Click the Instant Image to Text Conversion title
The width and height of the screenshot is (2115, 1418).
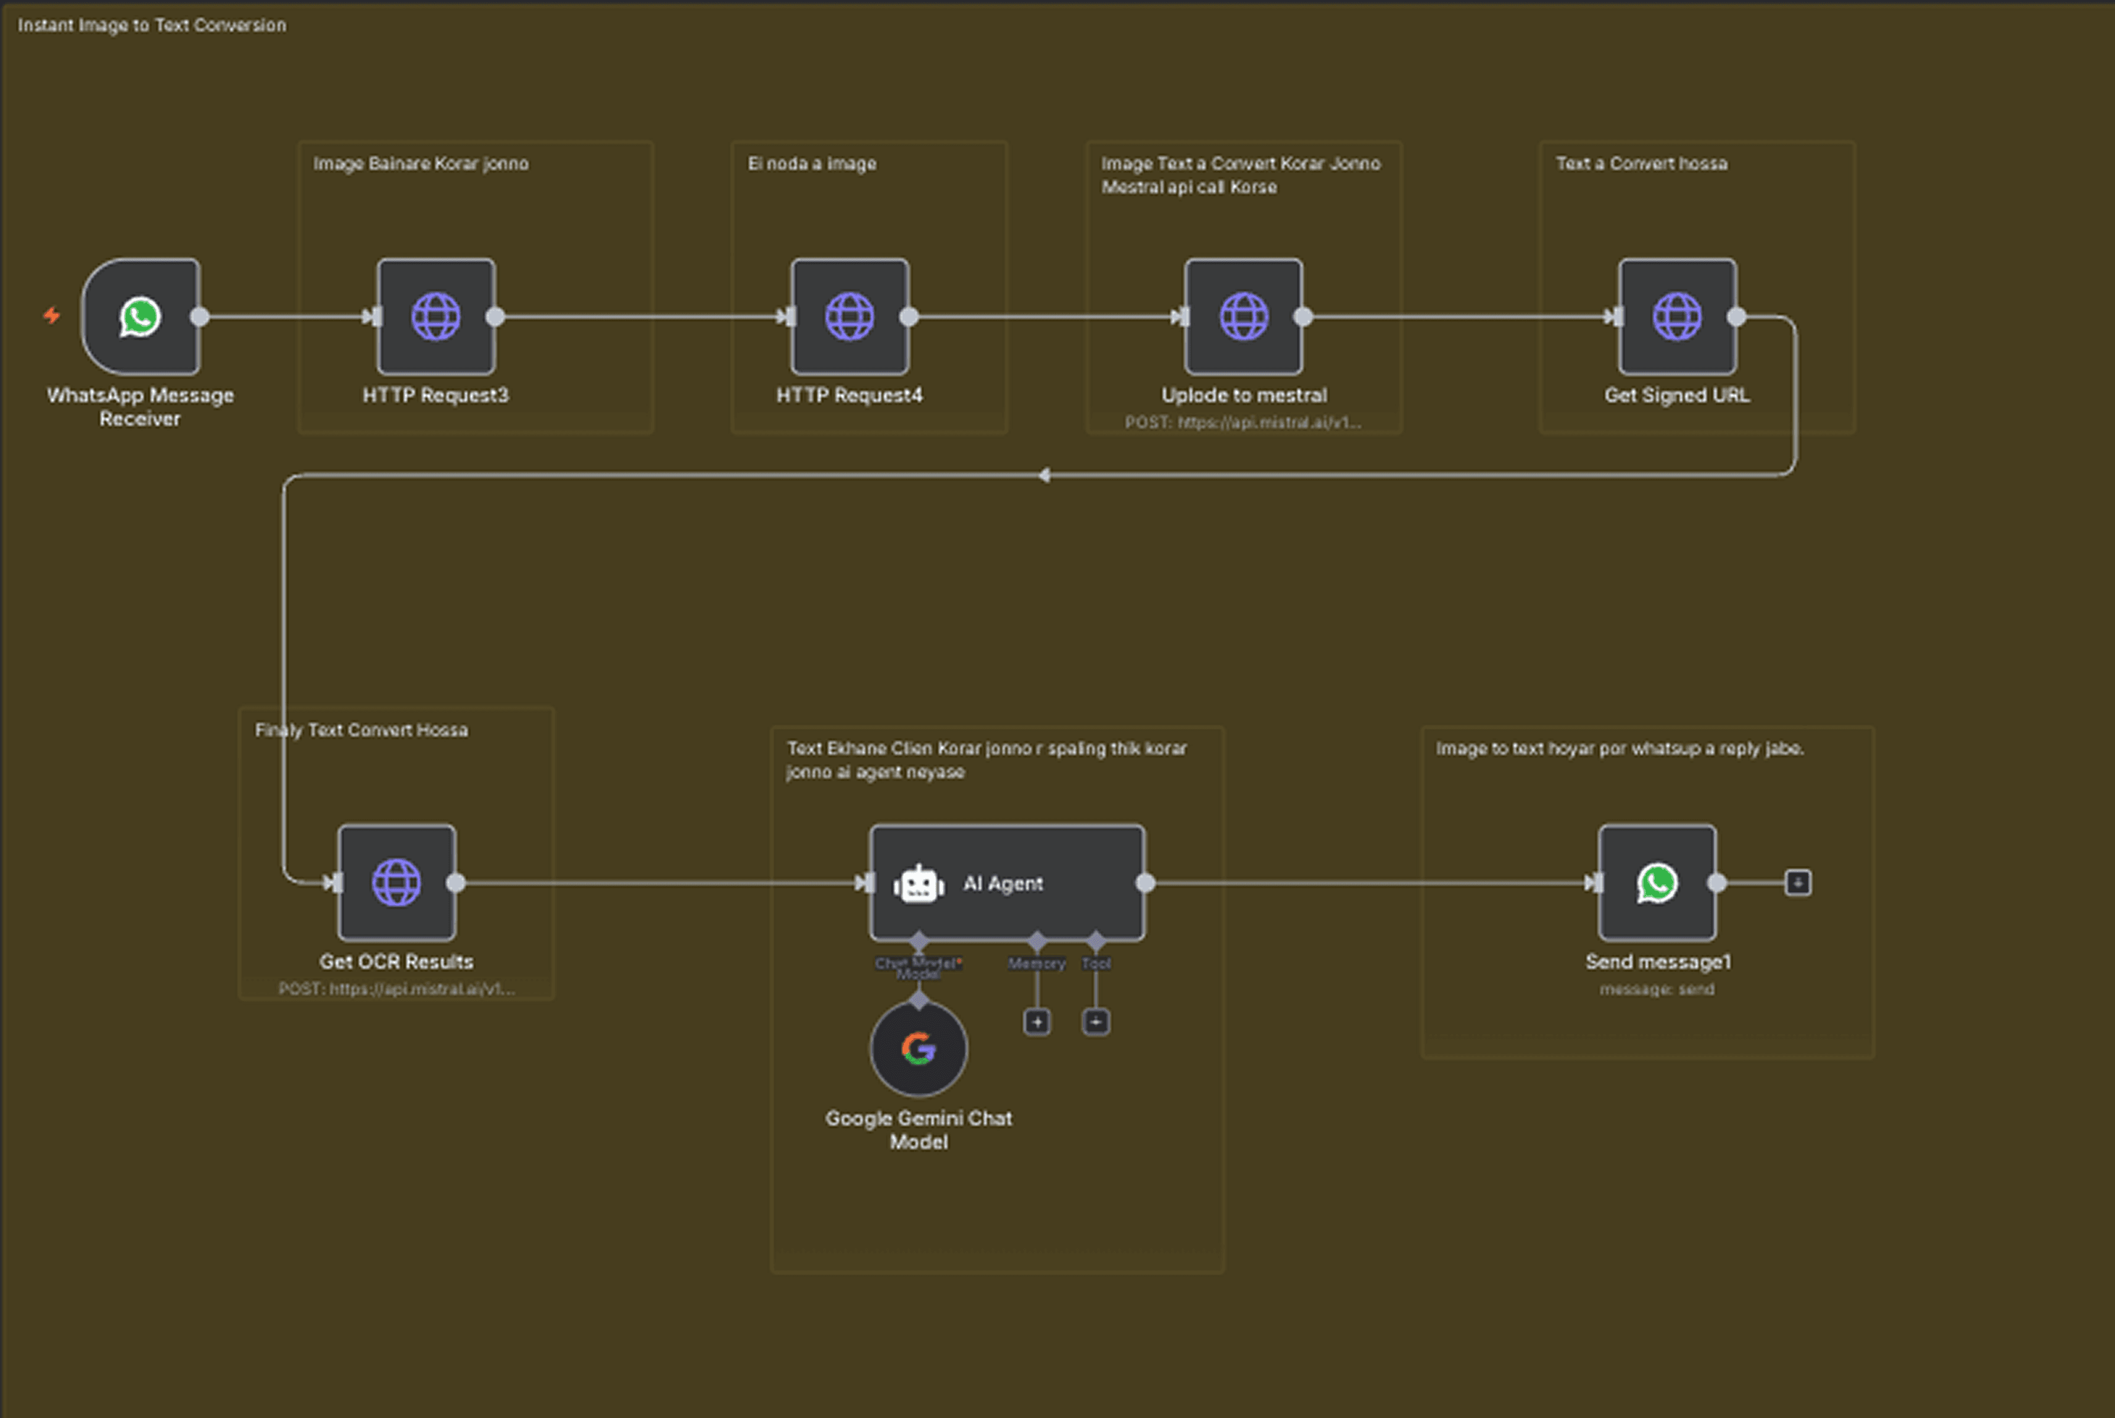click(151, 25)
